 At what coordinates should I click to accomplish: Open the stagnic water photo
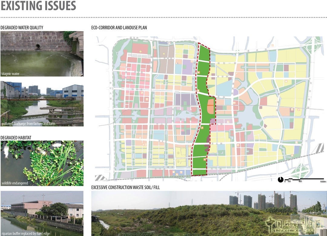coord(42,54)
